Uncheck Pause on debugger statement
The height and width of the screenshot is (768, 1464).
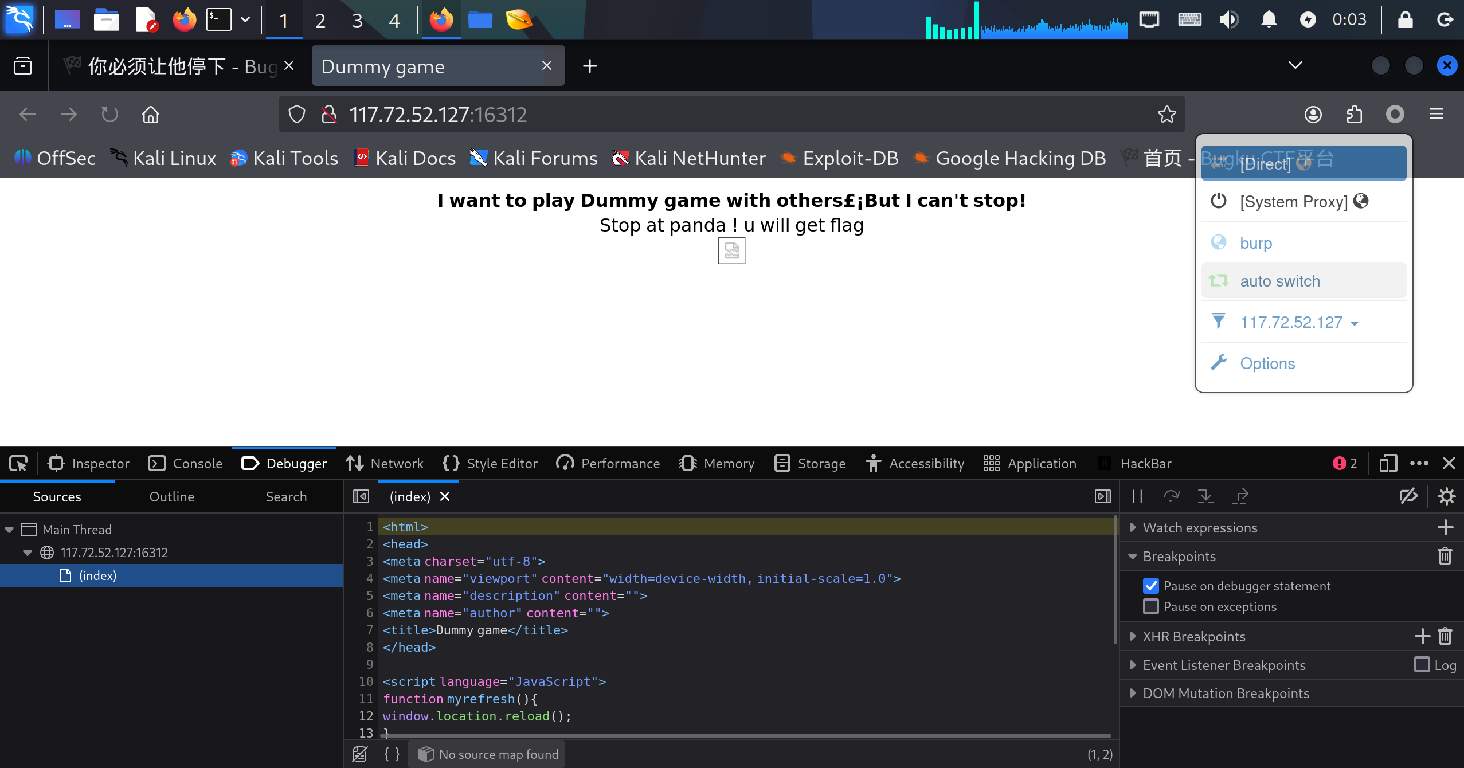point(1151,586)
